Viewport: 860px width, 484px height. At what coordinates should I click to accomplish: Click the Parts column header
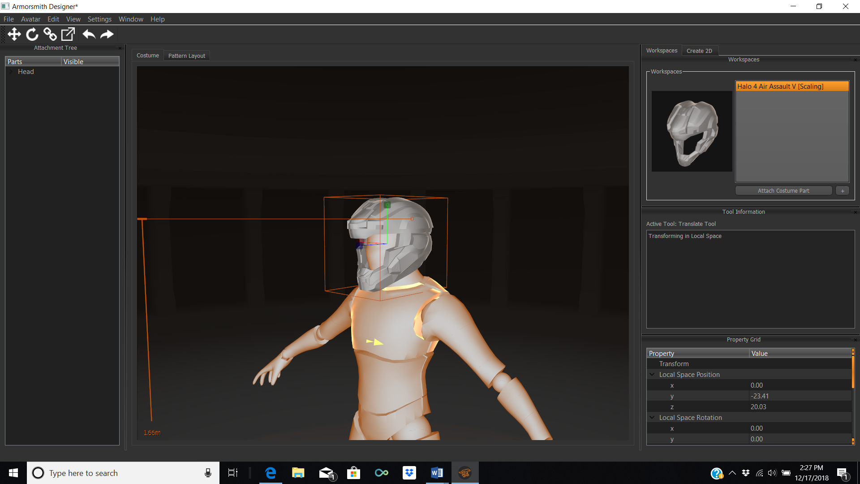(33, 62)
